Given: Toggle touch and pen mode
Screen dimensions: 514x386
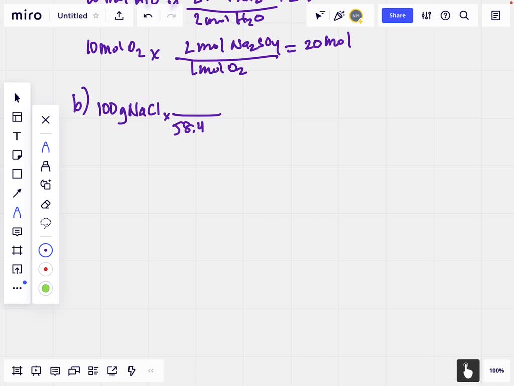Looking at the screenshot, I should 467,371.
